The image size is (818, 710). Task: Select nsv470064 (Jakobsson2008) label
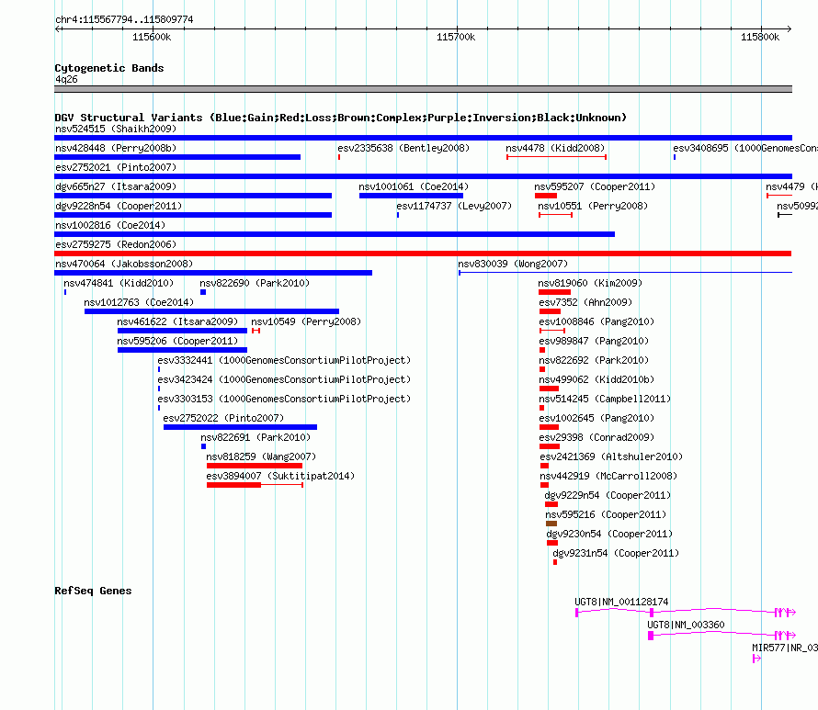point(124,264)
